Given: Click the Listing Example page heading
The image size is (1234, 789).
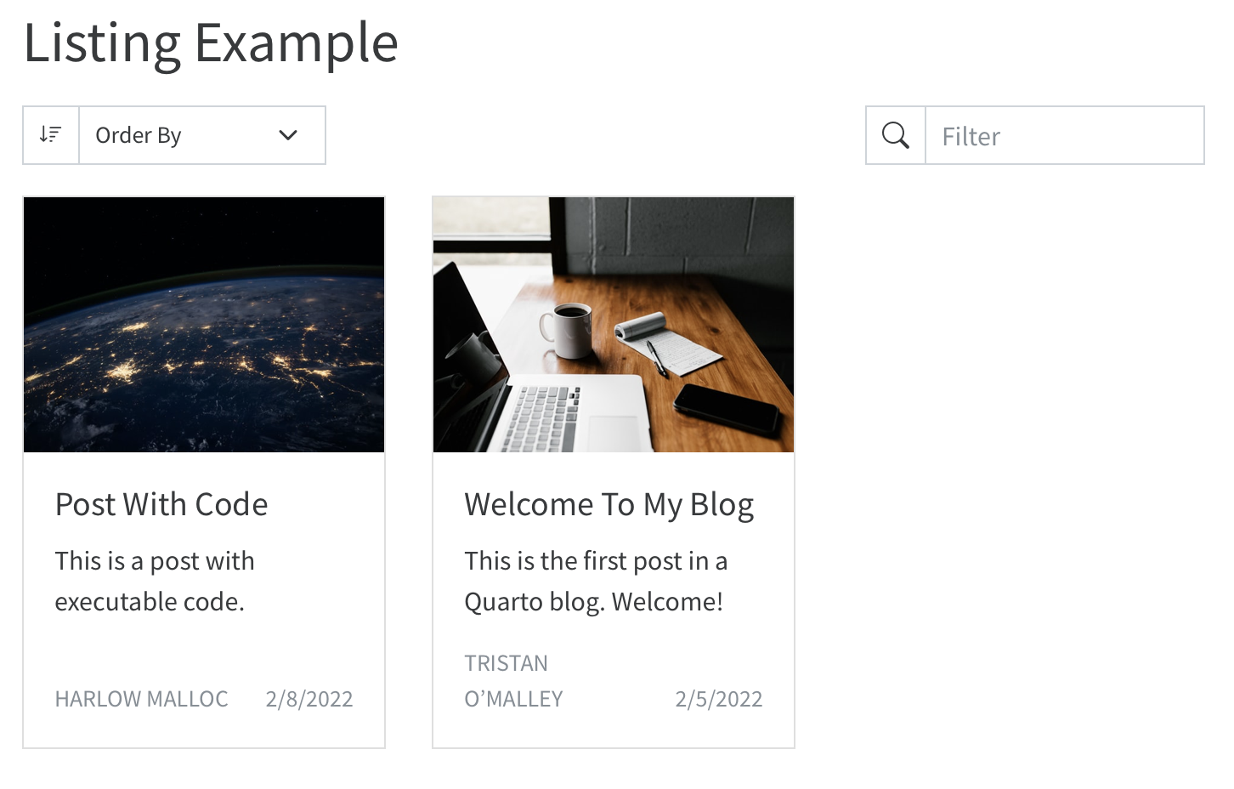Looking at the screenshot, I should pos(211,43).
